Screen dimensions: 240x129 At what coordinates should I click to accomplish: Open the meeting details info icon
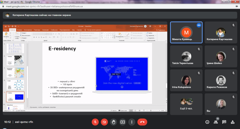coord(207,122)
